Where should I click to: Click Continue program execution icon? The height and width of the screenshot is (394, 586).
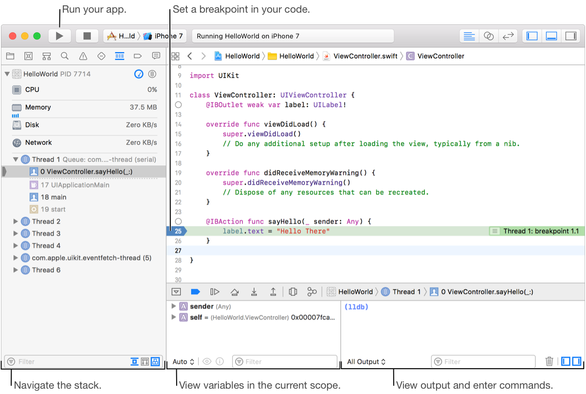(215, 292)
